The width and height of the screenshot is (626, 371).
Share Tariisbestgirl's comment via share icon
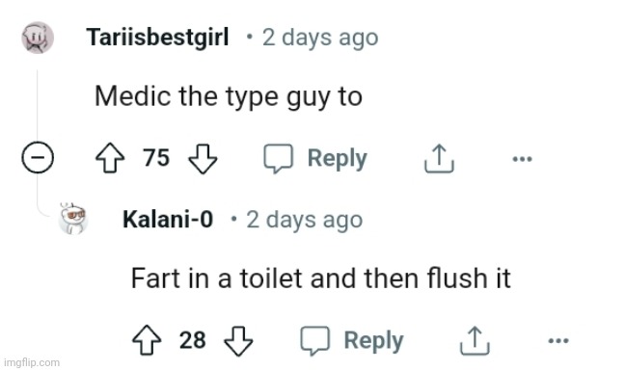pyautogui.click(x=439, y=158)
